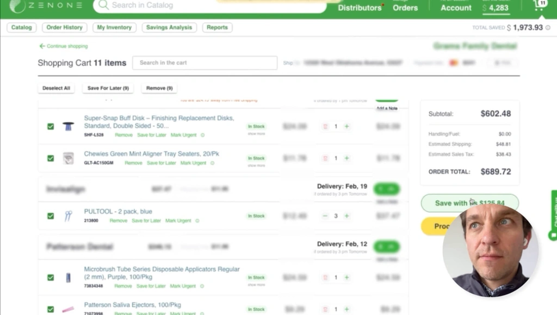The height and width of the screenshot is (315, 557).
Task: Open the shopping cart icon showing 11 items
Action: tap(539, 6)
